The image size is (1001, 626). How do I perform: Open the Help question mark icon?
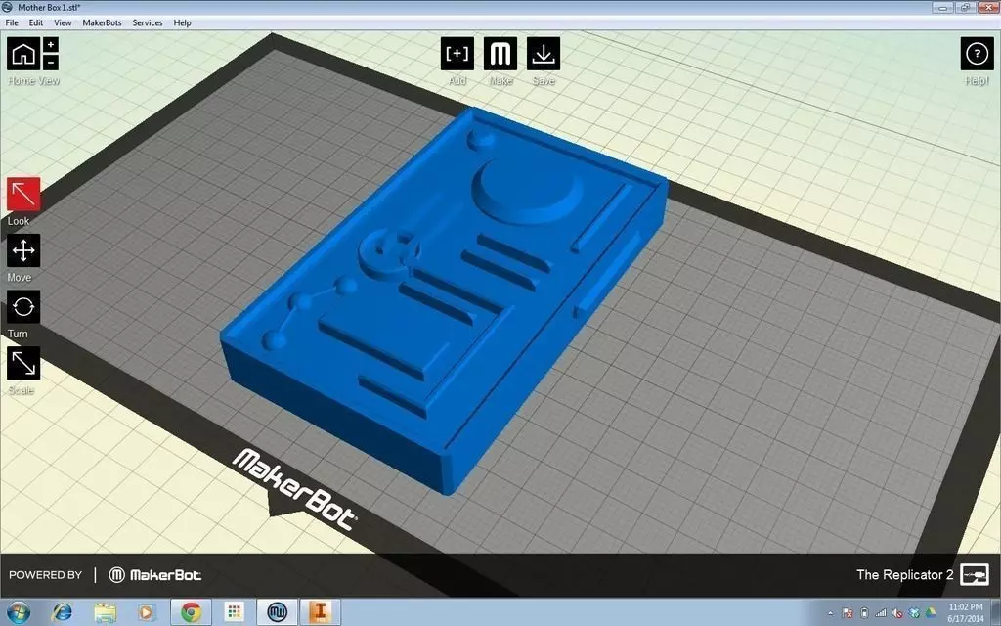pos(977,54)
